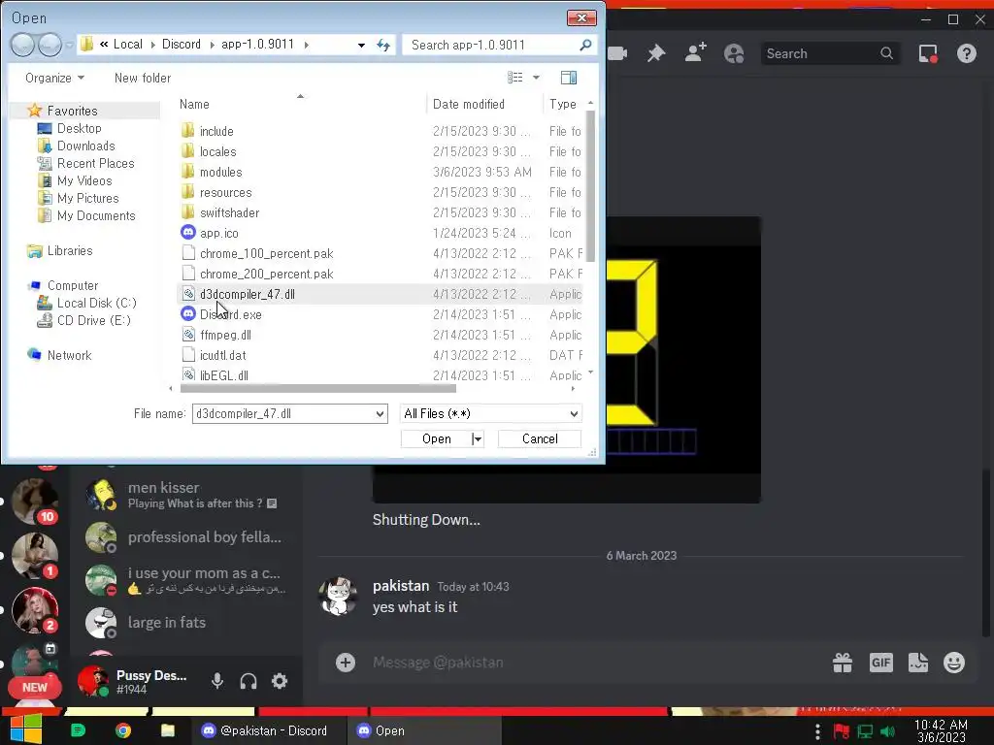Open the emoji picker
994x745 pixels.
click(x=954, y=663)
